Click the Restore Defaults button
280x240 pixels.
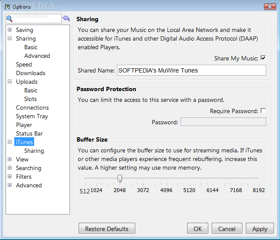[x=107, y=228]
